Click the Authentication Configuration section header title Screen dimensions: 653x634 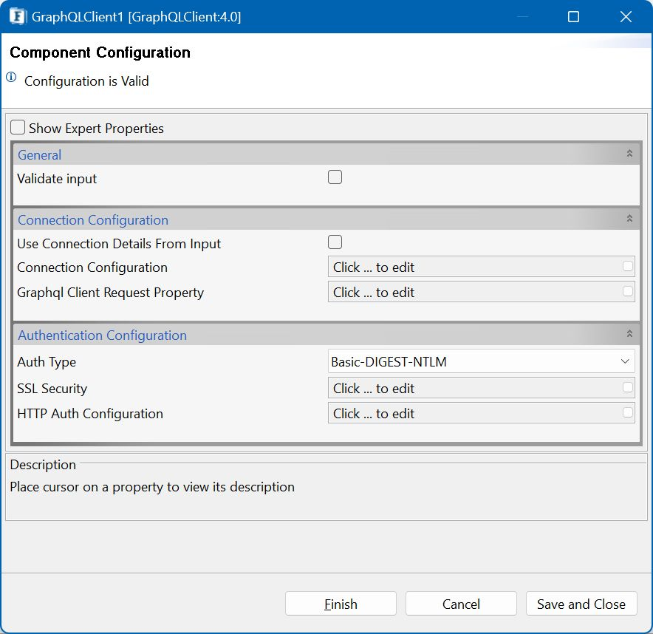tap(102, 335)
